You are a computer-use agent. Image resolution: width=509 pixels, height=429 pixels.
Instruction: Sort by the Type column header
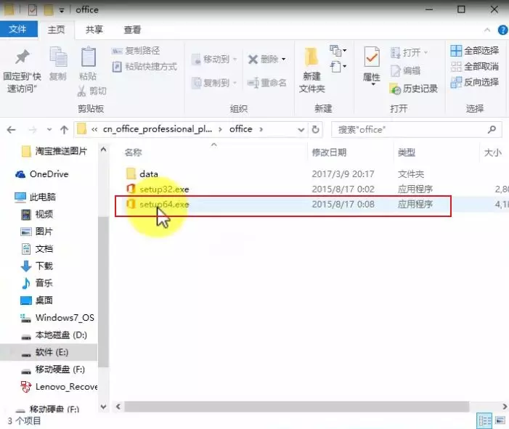pos(407,152)
